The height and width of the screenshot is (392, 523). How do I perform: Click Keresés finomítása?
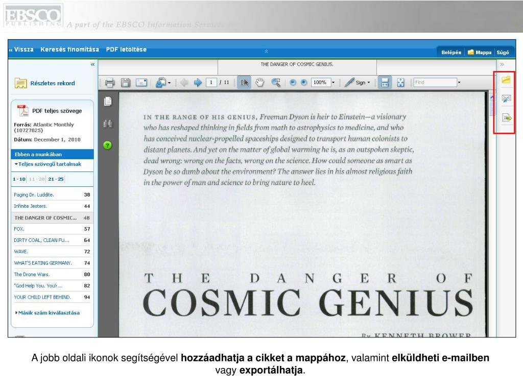click(x=69, y=50)
